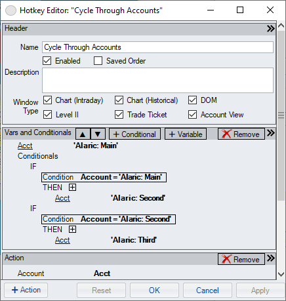The image size is (286, 301).
Task: Select condition Account = 'Alaric: Second'
Action: pyautogui.click(x=108, y=219)
